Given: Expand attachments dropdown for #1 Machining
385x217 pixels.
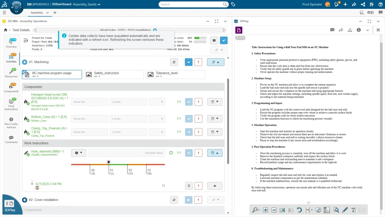Looking at the screenshot, I should [216, 62].
